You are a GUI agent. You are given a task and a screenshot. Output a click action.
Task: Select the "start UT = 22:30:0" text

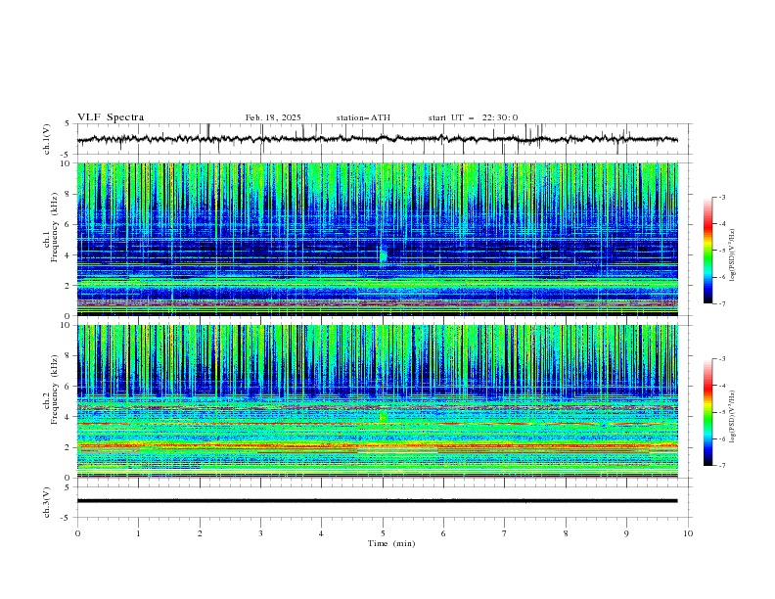(x=473, y=117)
